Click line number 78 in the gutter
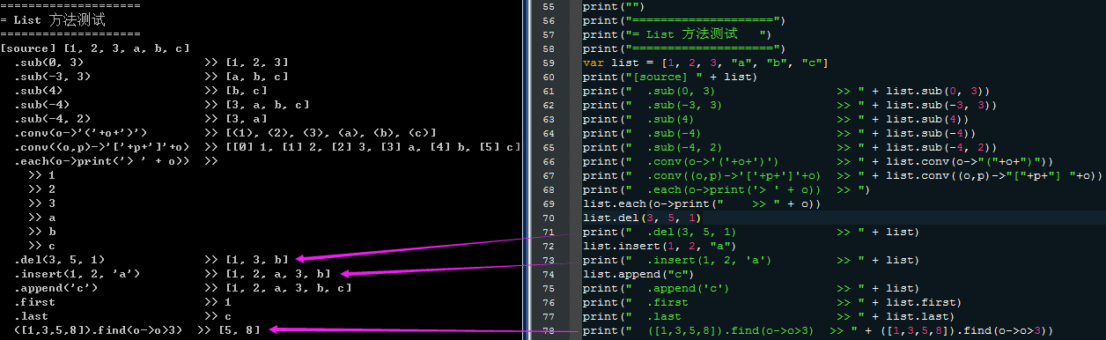The image size is (1106, 340). pyautogui.click(x=549, y=330)
